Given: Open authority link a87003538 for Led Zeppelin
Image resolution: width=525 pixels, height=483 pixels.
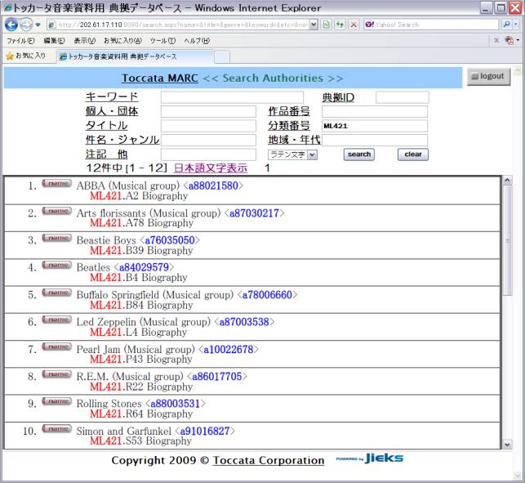Looking at the screenshot, I should click(244, 322).
